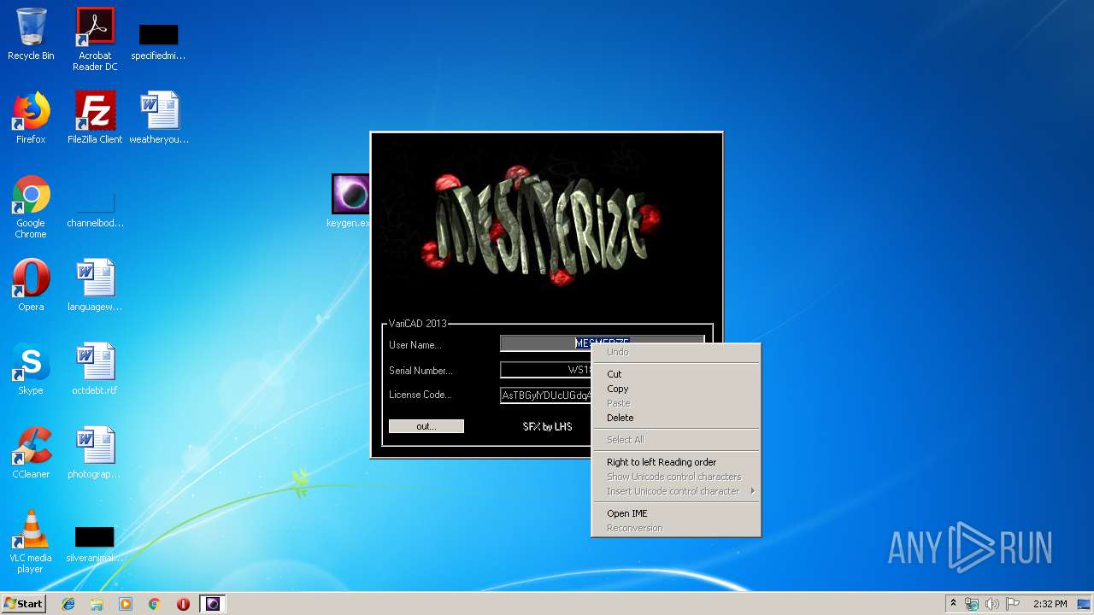Viewport: 1094px width, 615px height.
Task: Select the languagew Word document
Action: pos(95,285)
